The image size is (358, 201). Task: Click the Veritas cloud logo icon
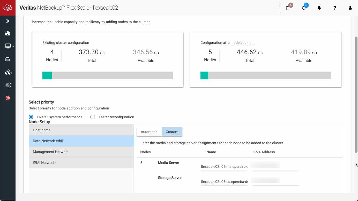click(x=8, y=8)
